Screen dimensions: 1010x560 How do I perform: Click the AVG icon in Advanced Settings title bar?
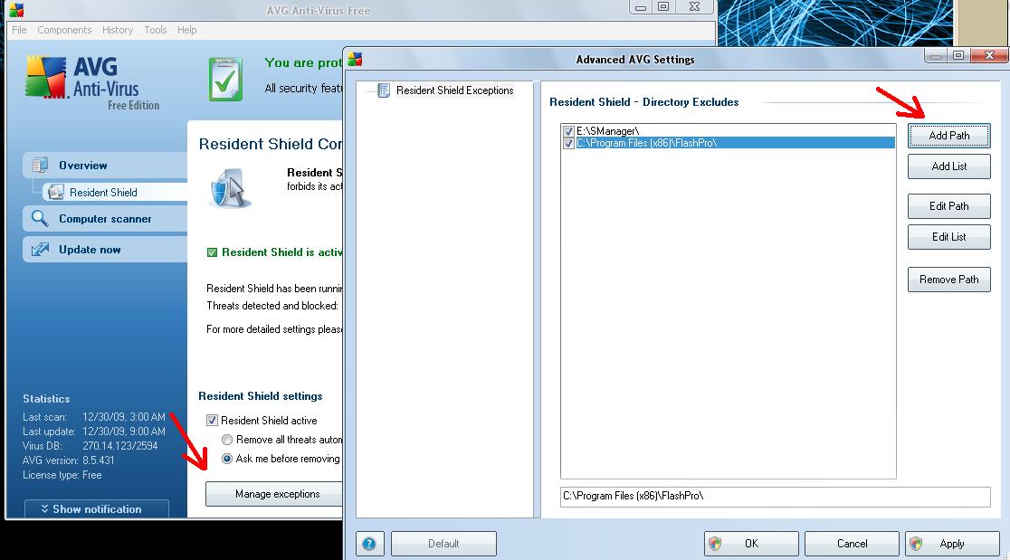[355, 60]
